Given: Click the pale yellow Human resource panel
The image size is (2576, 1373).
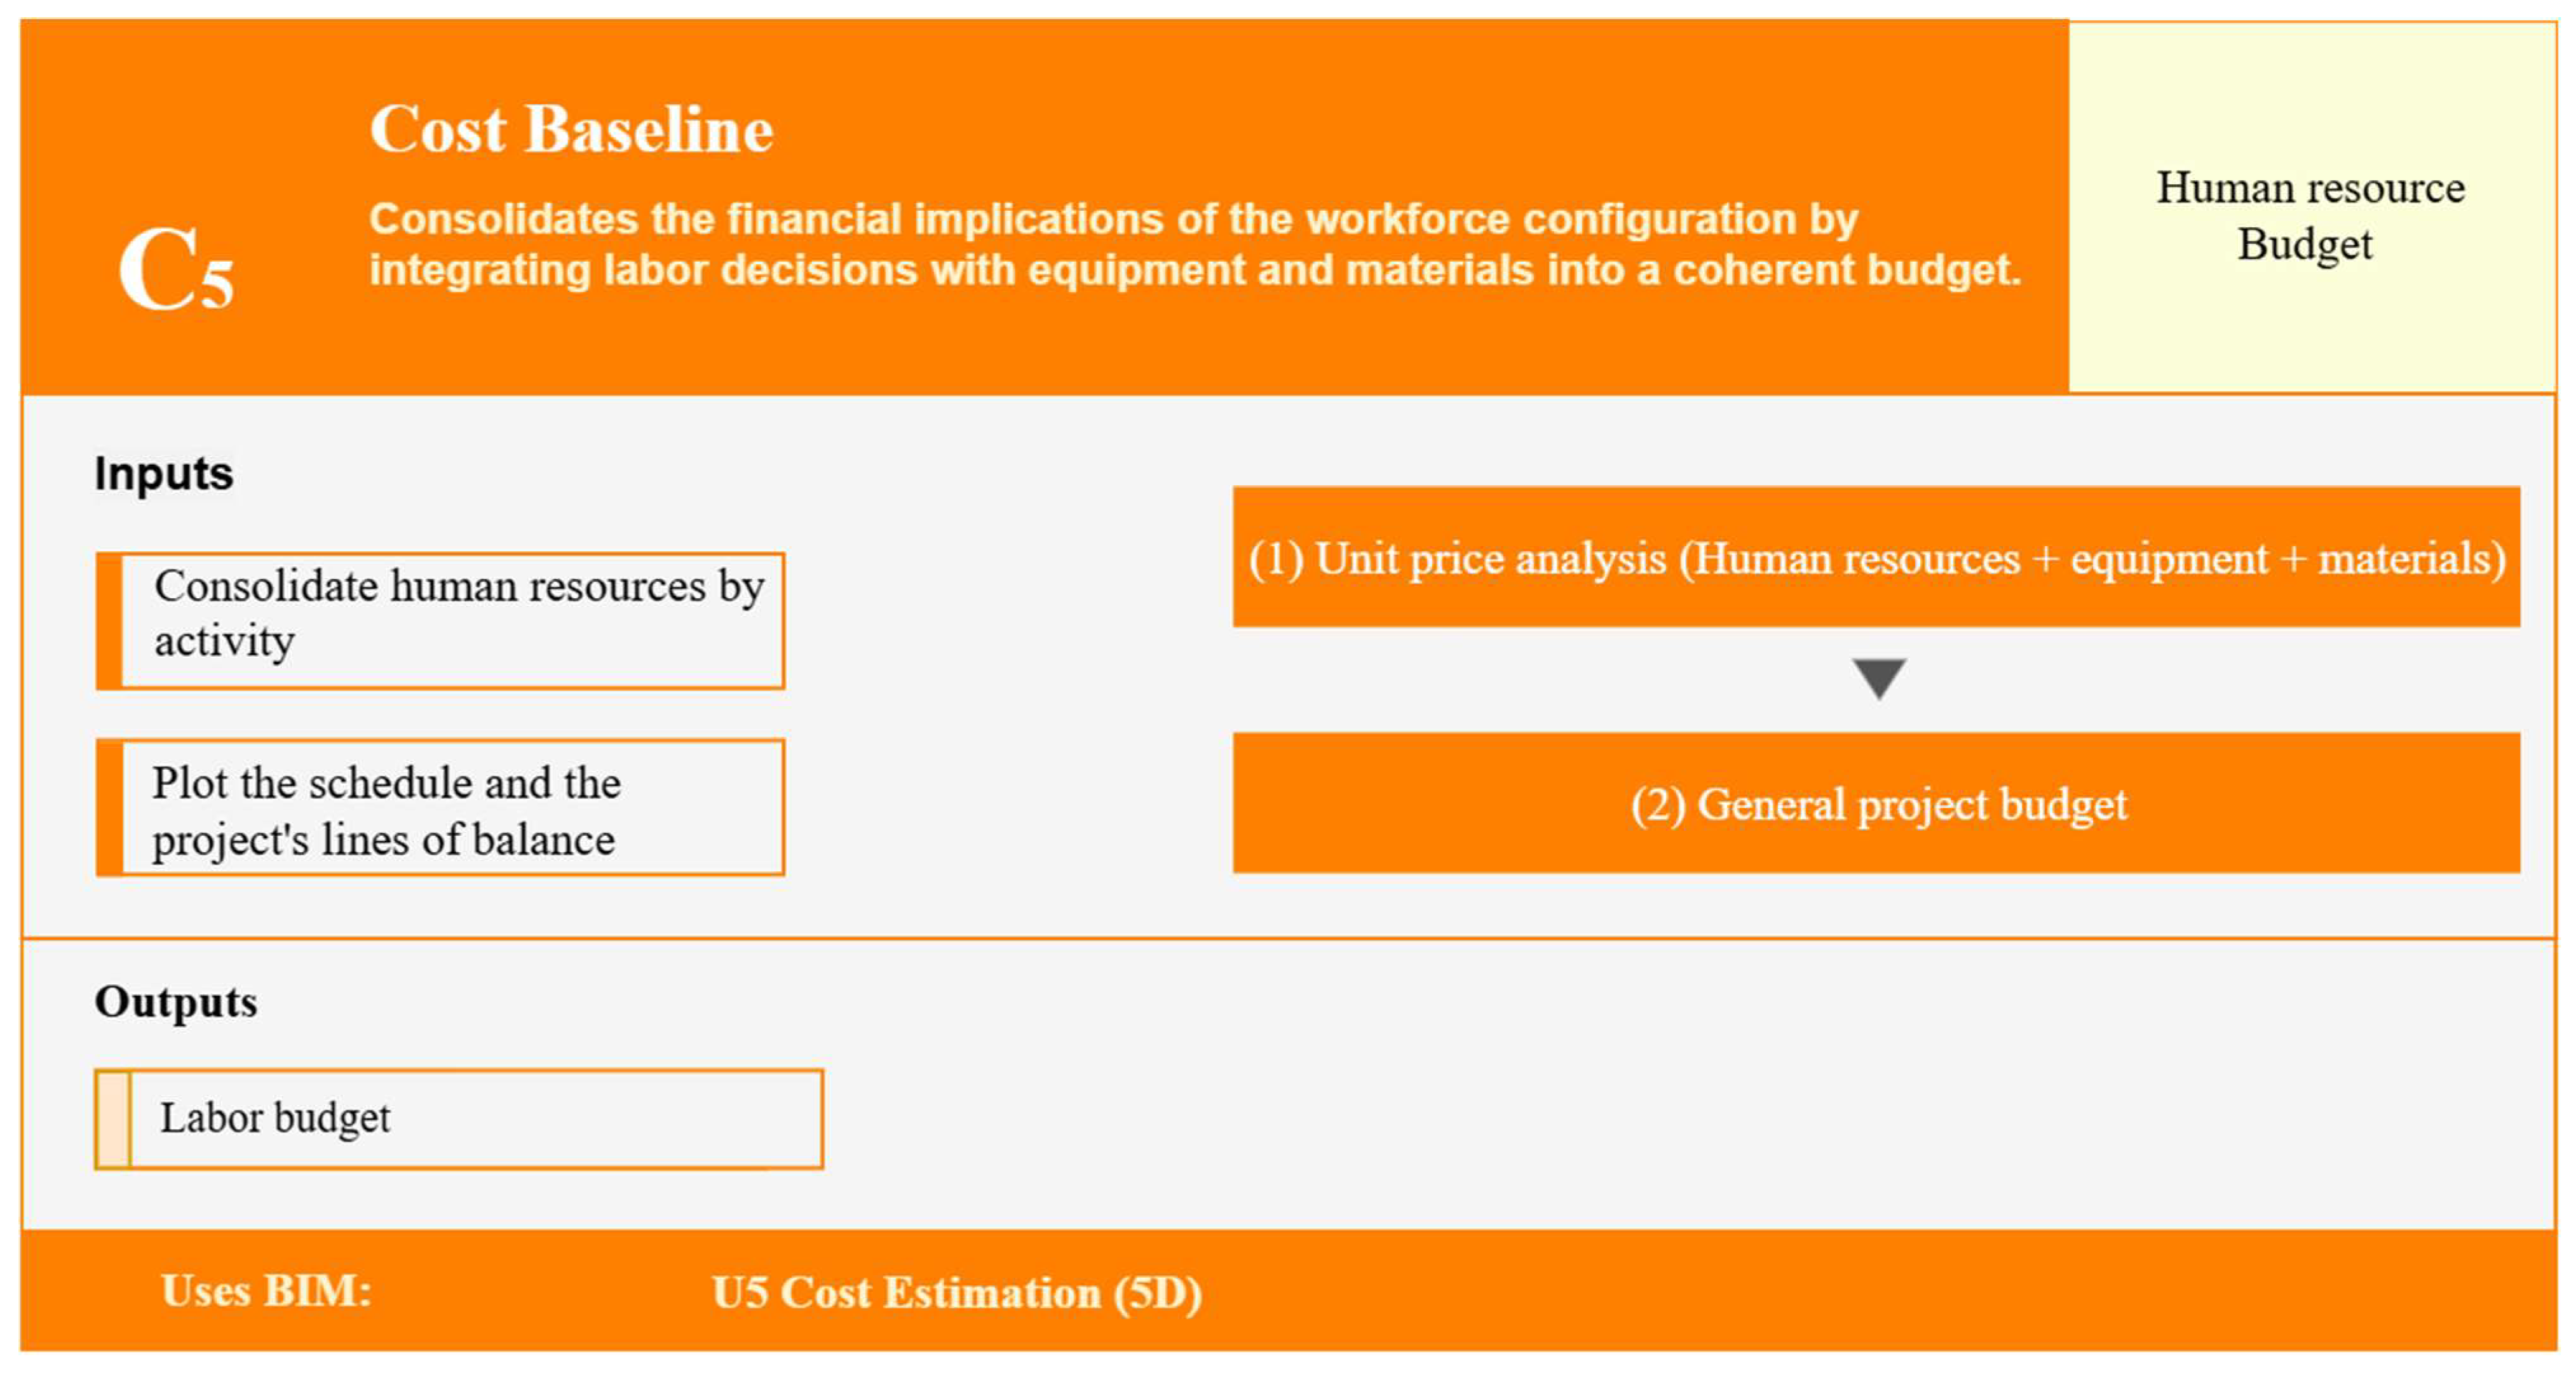Looking at the screenshot, I should (2312, 207).
